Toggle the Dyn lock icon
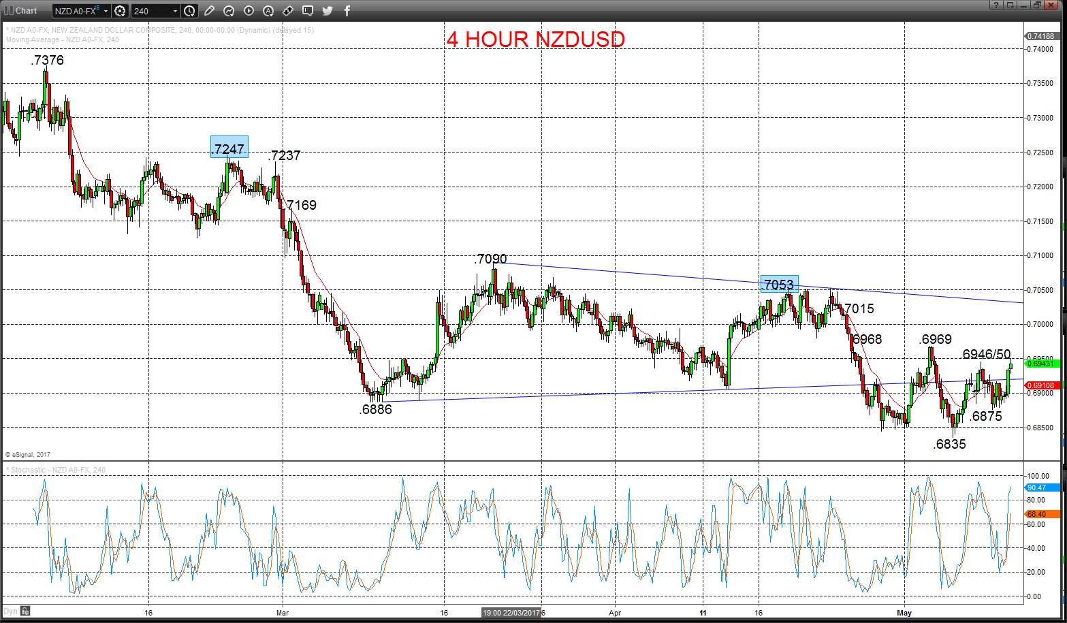Image resolution: width=1067 pixels, height=623 pixels. click(25, 611)
